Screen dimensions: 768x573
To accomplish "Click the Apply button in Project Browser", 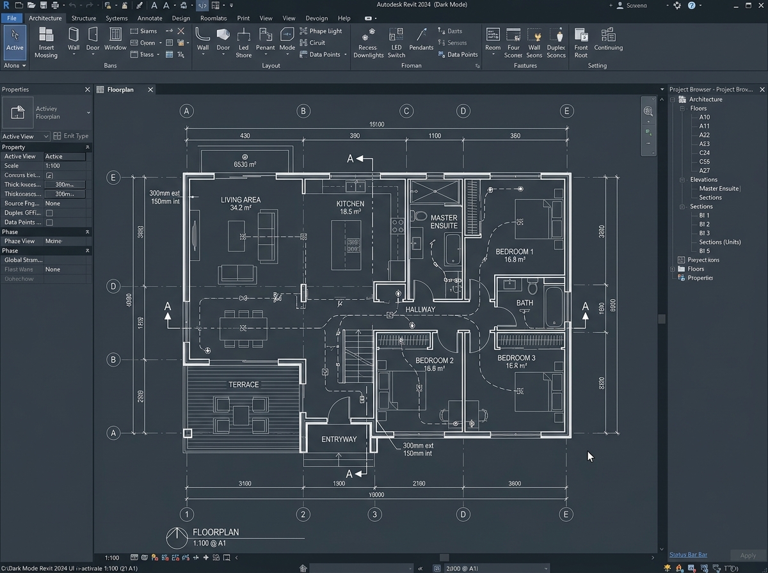I will tap(748, 556).
